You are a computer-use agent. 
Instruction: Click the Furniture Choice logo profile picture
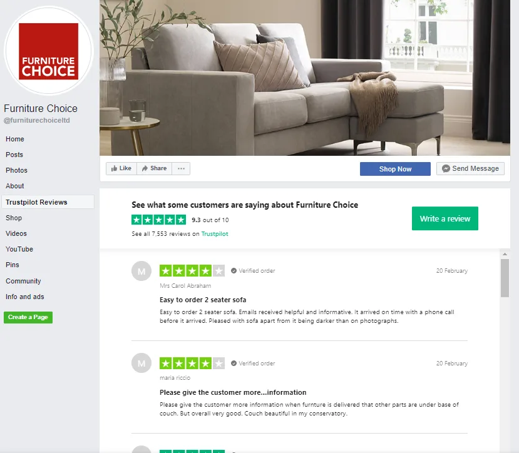[x=49, y=51]
